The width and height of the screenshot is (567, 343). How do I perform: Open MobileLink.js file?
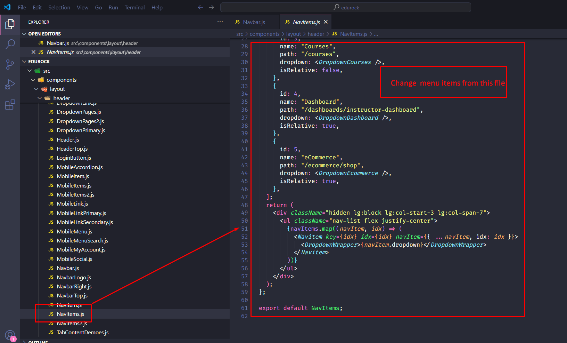[125, 204]
